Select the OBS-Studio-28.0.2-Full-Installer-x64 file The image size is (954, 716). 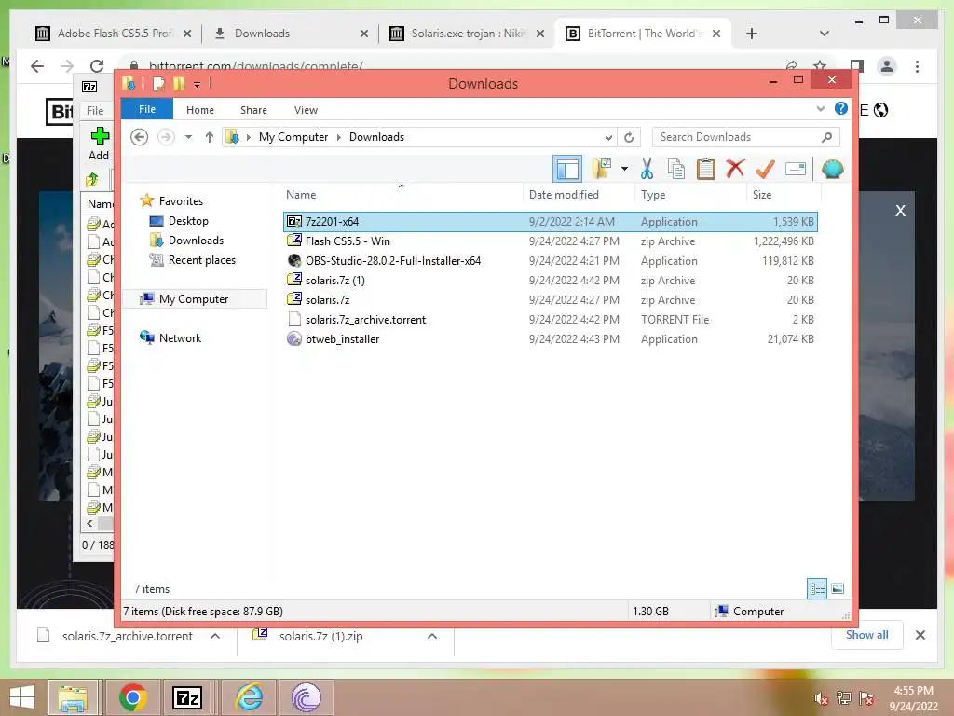[x=550, y=261]
